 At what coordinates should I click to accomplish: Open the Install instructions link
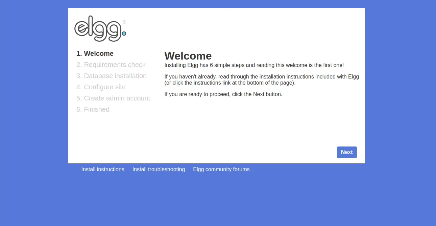103,169
